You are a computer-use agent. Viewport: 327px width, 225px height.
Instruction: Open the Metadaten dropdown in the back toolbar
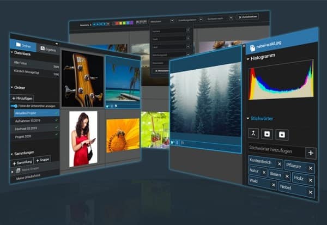tap(172, 21)
